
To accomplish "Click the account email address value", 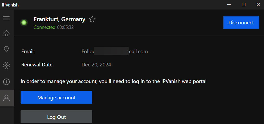I will (115, 51).
